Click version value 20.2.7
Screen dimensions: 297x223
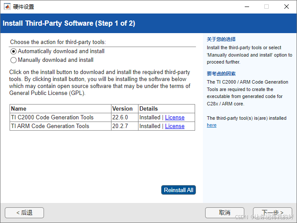click(x=120, y=126)
